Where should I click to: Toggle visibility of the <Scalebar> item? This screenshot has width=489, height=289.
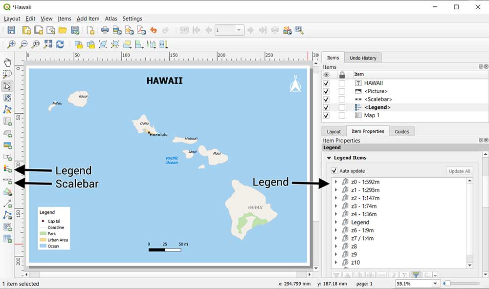point(326,100)
